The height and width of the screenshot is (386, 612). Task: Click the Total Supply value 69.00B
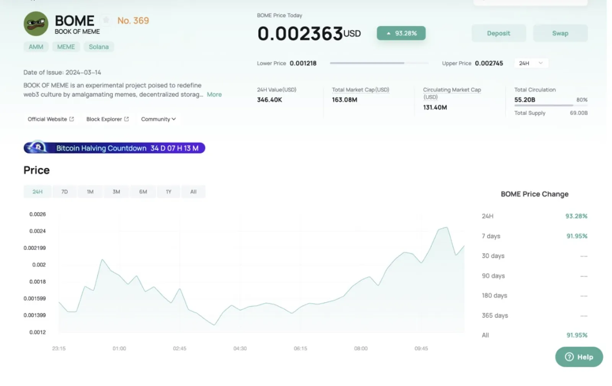[579, 113]
